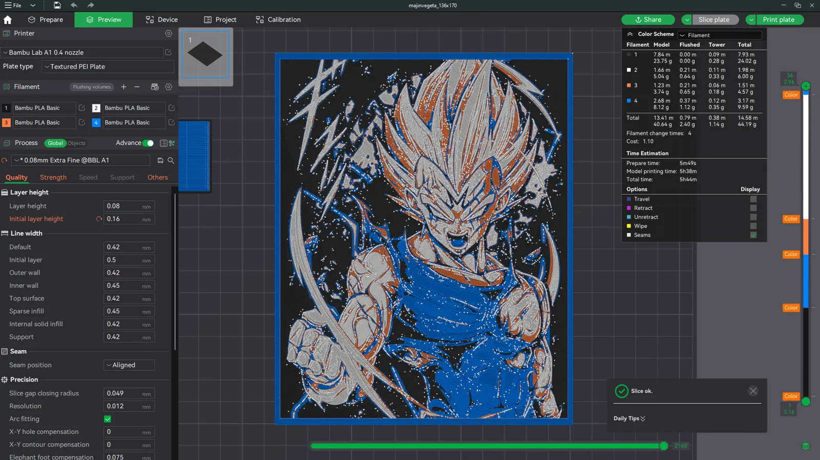Image resolution: width=820 pixels, height=460 pixels.
Task: Click the horizontal move slider handle
Action: click(664, 446)
